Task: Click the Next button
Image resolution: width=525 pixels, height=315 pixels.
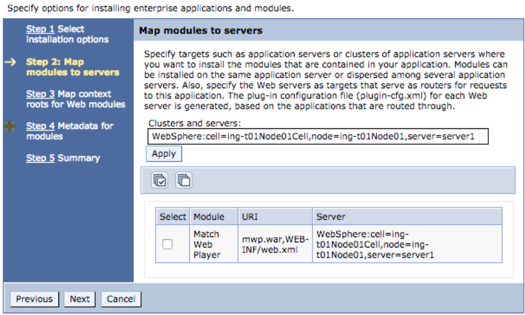Action: [80, 299]
